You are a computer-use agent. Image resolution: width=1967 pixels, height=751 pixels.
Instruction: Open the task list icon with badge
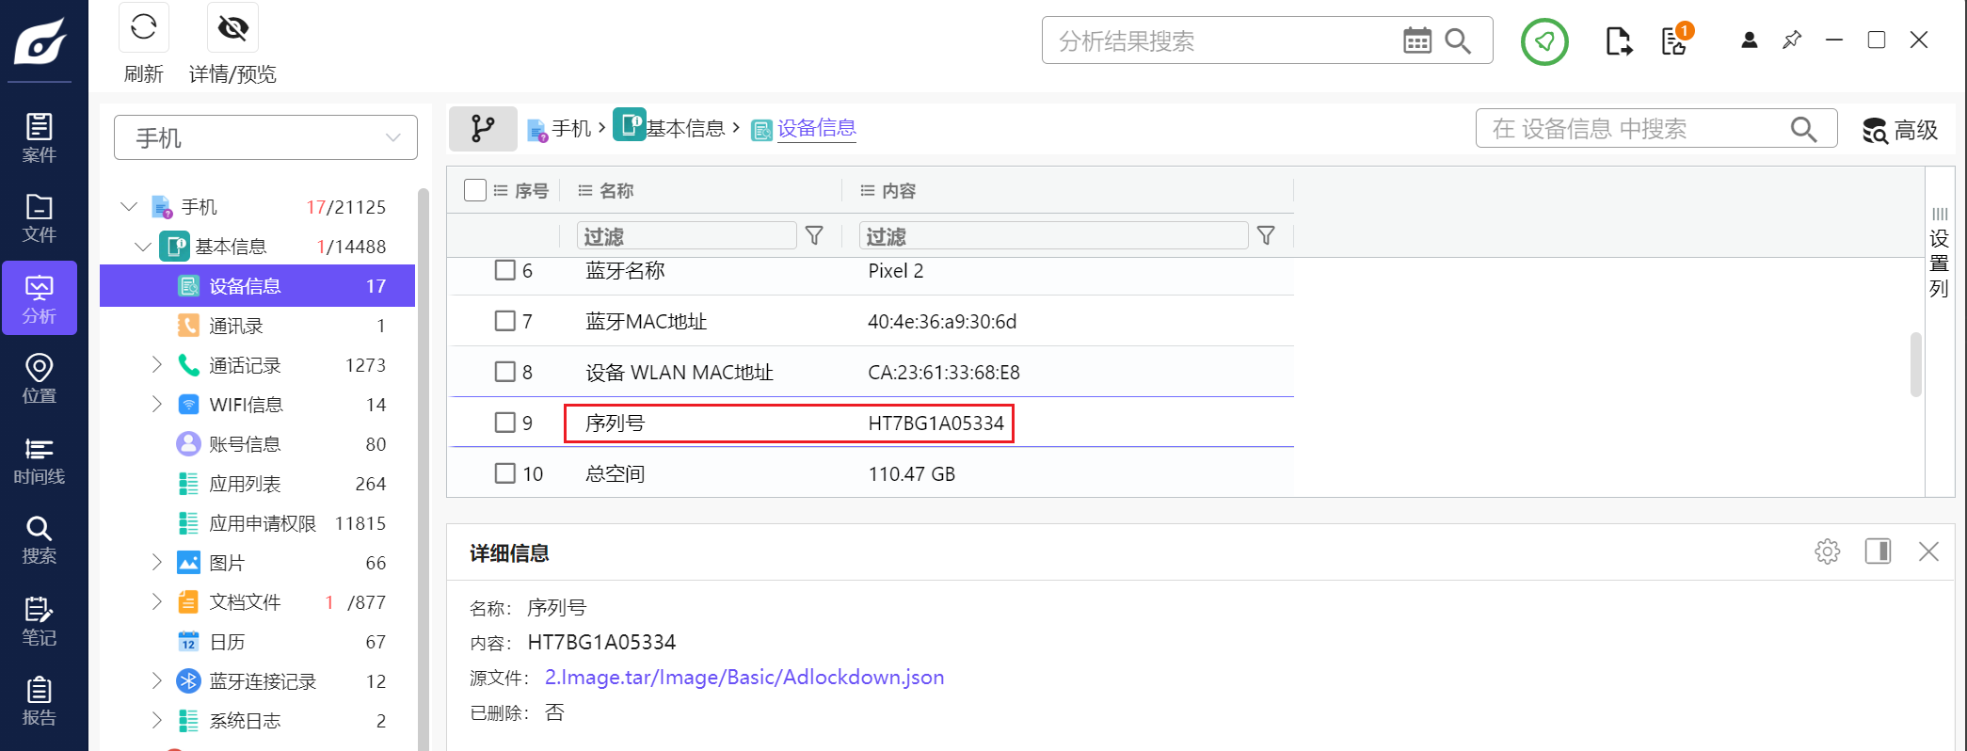(x=1675, y=40)
